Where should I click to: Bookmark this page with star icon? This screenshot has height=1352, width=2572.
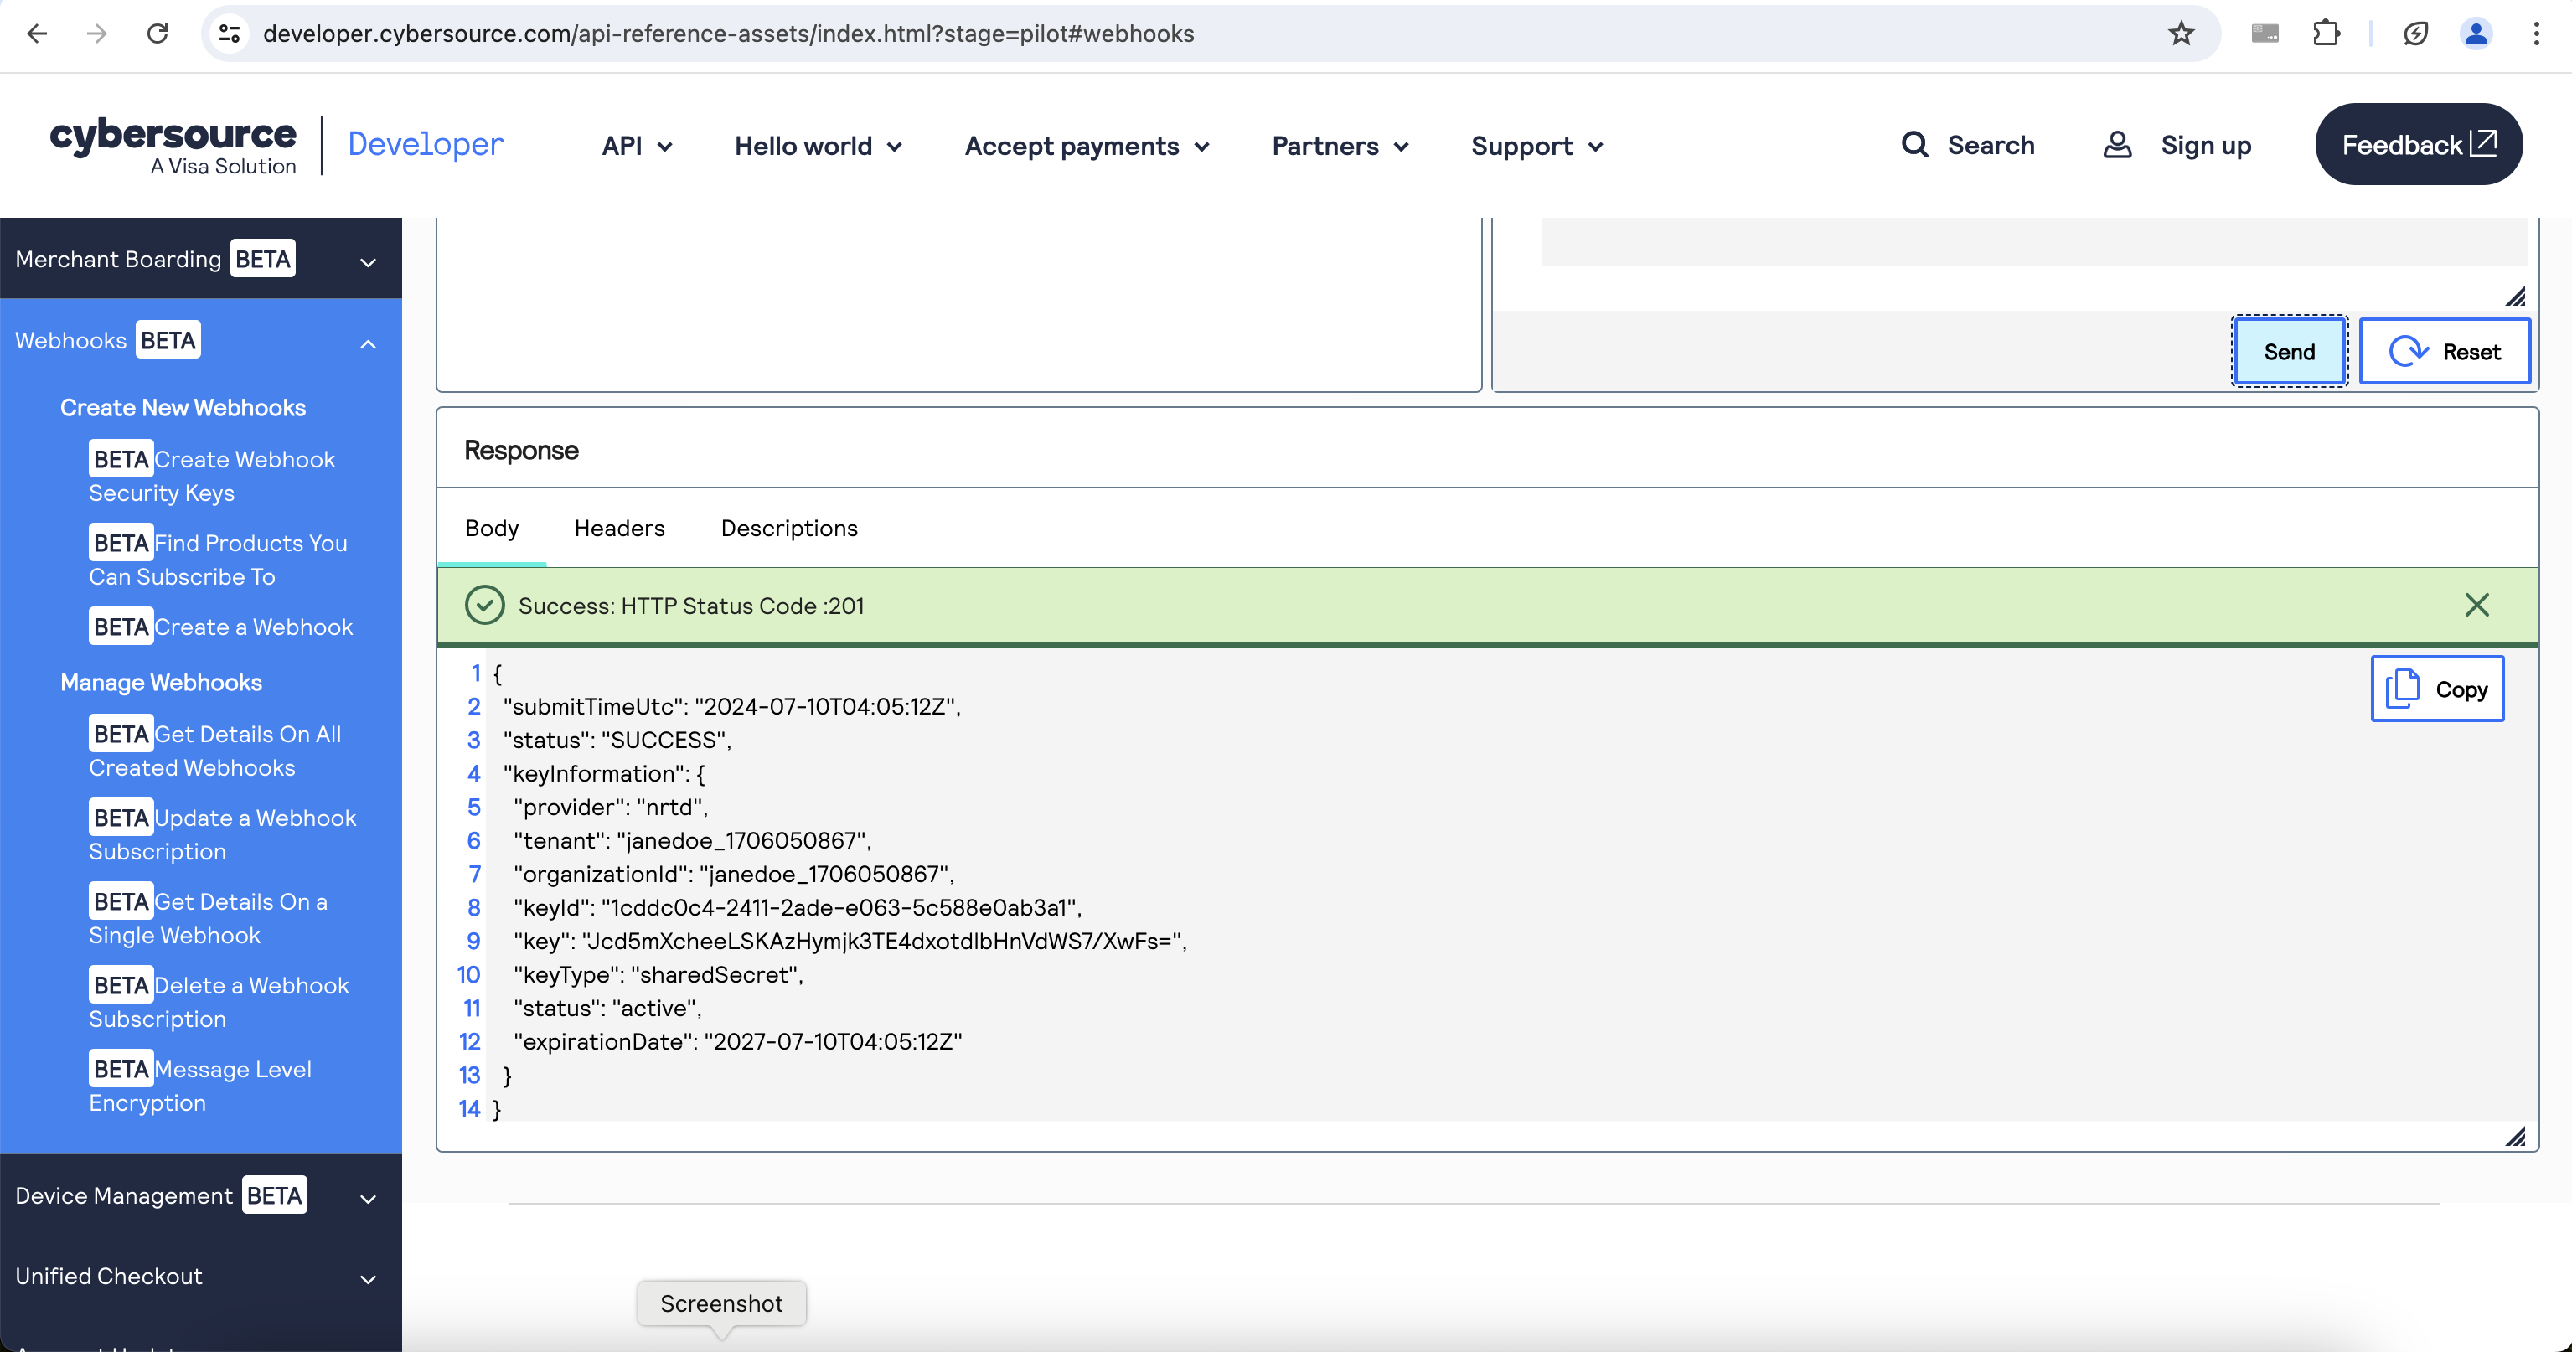point(2181,34)
